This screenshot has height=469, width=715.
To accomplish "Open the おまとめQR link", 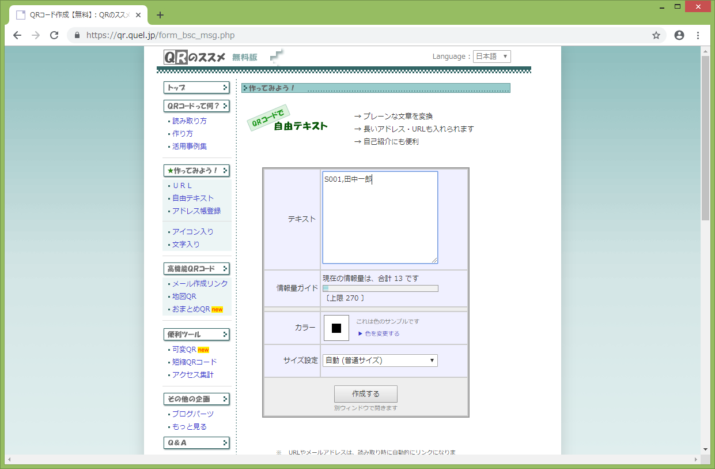I will point(191,309).
